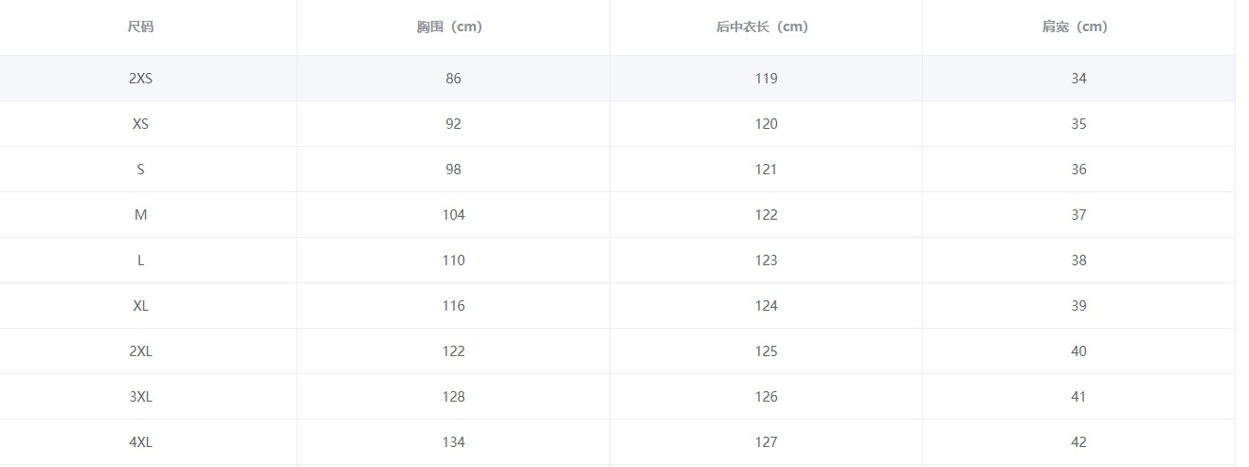Click chest value 86 for 2XS
The height and width of the screenshot is (467, 1249).
point(453,79)
